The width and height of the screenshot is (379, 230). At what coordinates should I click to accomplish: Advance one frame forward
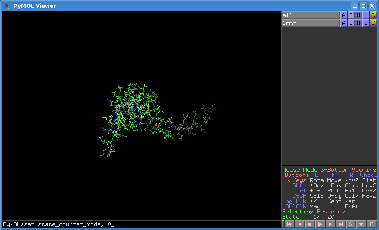tap(331, 224)
